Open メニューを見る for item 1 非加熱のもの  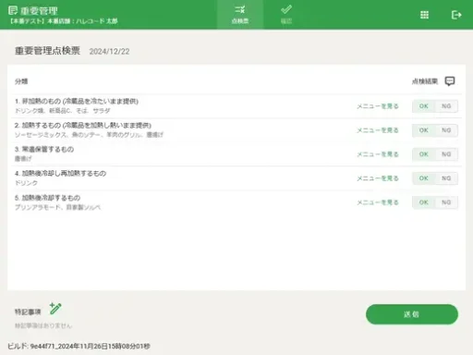[x=378, y=106]
